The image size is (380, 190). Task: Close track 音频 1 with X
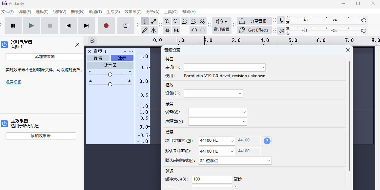[x=90, y=52]
